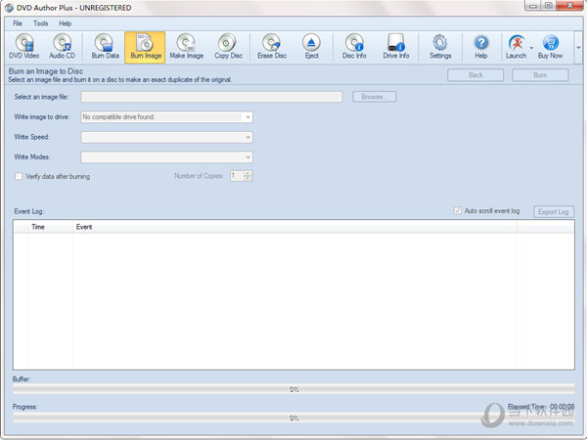This screenshot has height=440, width=587.
Task: Show Disc Info
Action: pos(354,47)
